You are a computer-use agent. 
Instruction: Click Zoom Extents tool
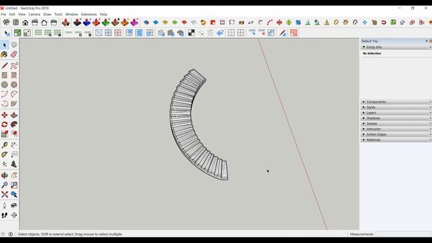(5, 194)
